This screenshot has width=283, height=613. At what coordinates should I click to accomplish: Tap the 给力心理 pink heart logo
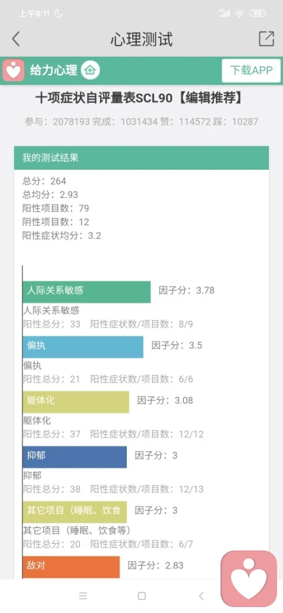click(x=14, y=71)
